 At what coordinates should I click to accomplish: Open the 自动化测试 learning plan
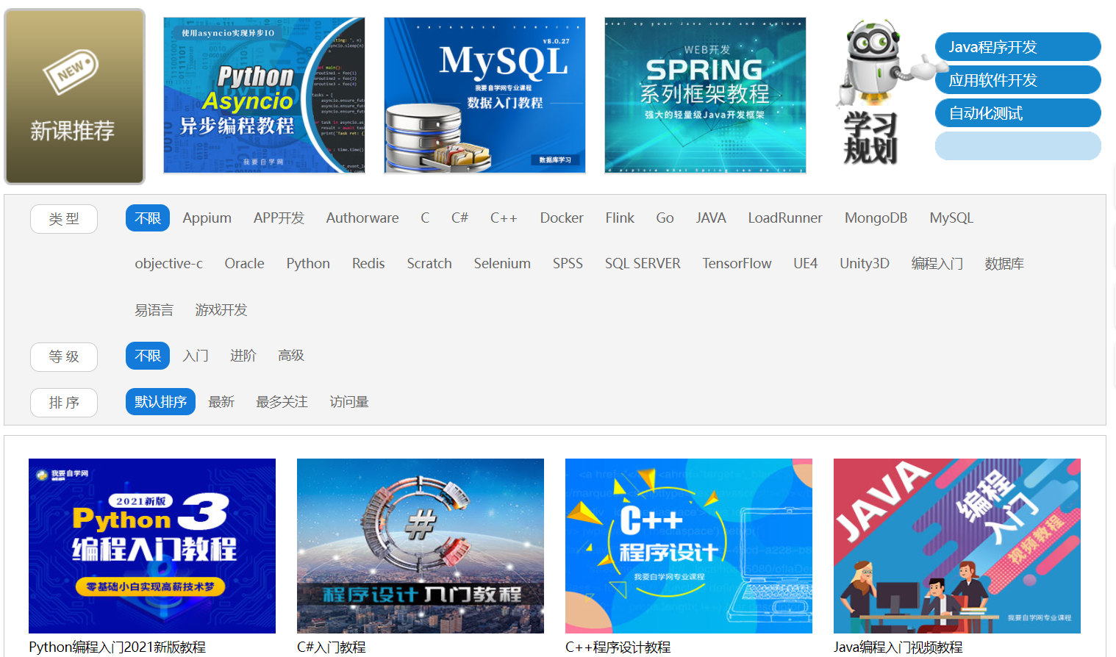pos(1017,113)
